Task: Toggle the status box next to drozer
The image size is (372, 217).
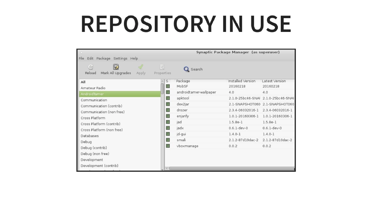Action: point(168,110)
